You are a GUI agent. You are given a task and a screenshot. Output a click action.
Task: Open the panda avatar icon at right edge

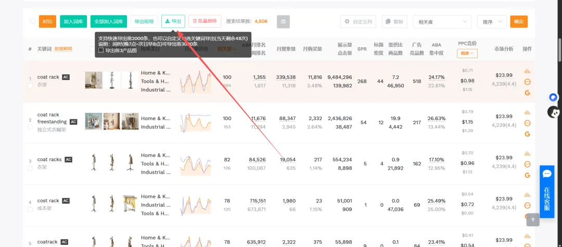click(554, 112)
